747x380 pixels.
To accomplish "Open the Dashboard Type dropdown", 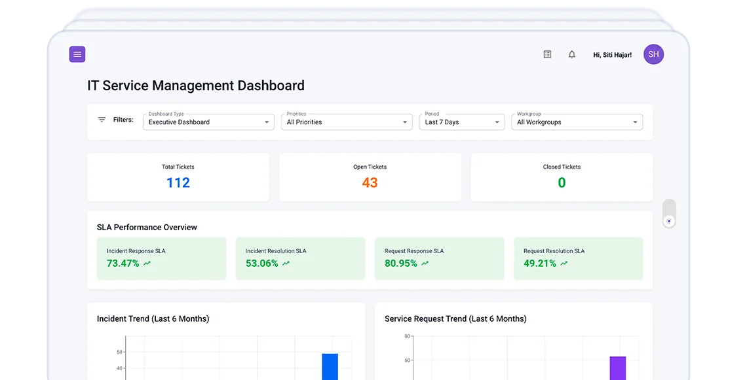I will [x=208, y=122].
